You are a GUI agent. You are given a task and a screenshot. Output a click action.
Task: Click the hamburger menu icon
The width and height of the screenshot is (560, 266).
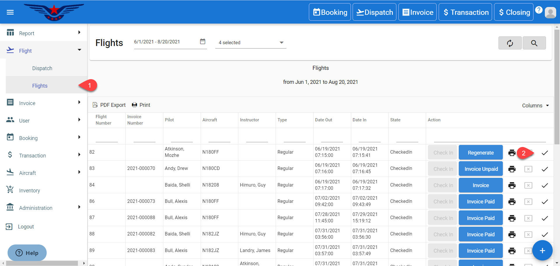click(10, 12)
